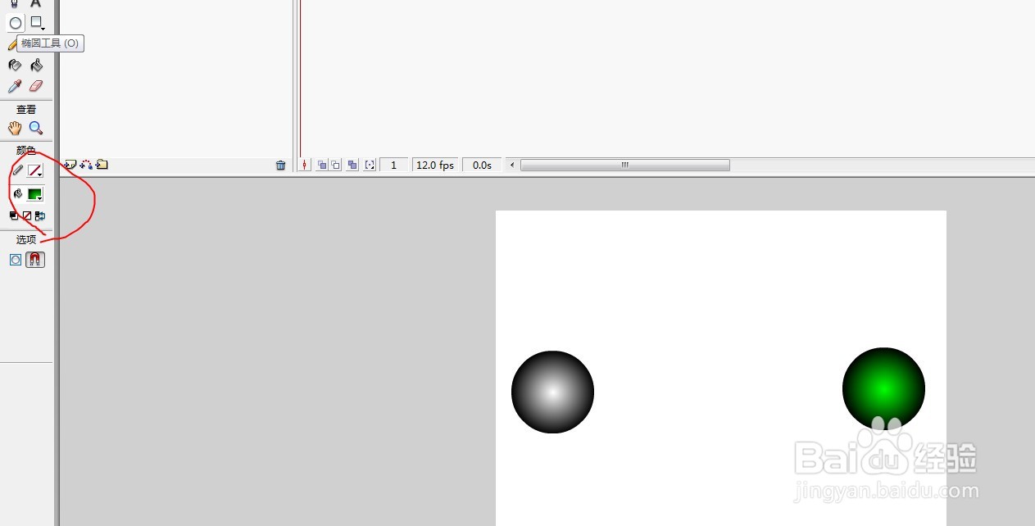Select the Hand tool
The width and height of the screenshot is (1035, 526).
[15, 128]
